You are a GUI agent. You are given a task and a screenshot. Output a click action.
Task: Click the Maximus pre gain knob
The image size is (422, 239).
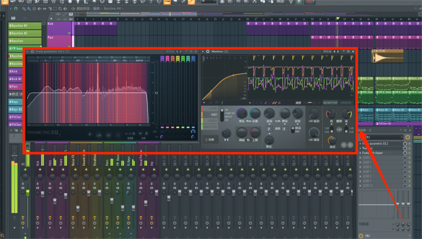241,114
